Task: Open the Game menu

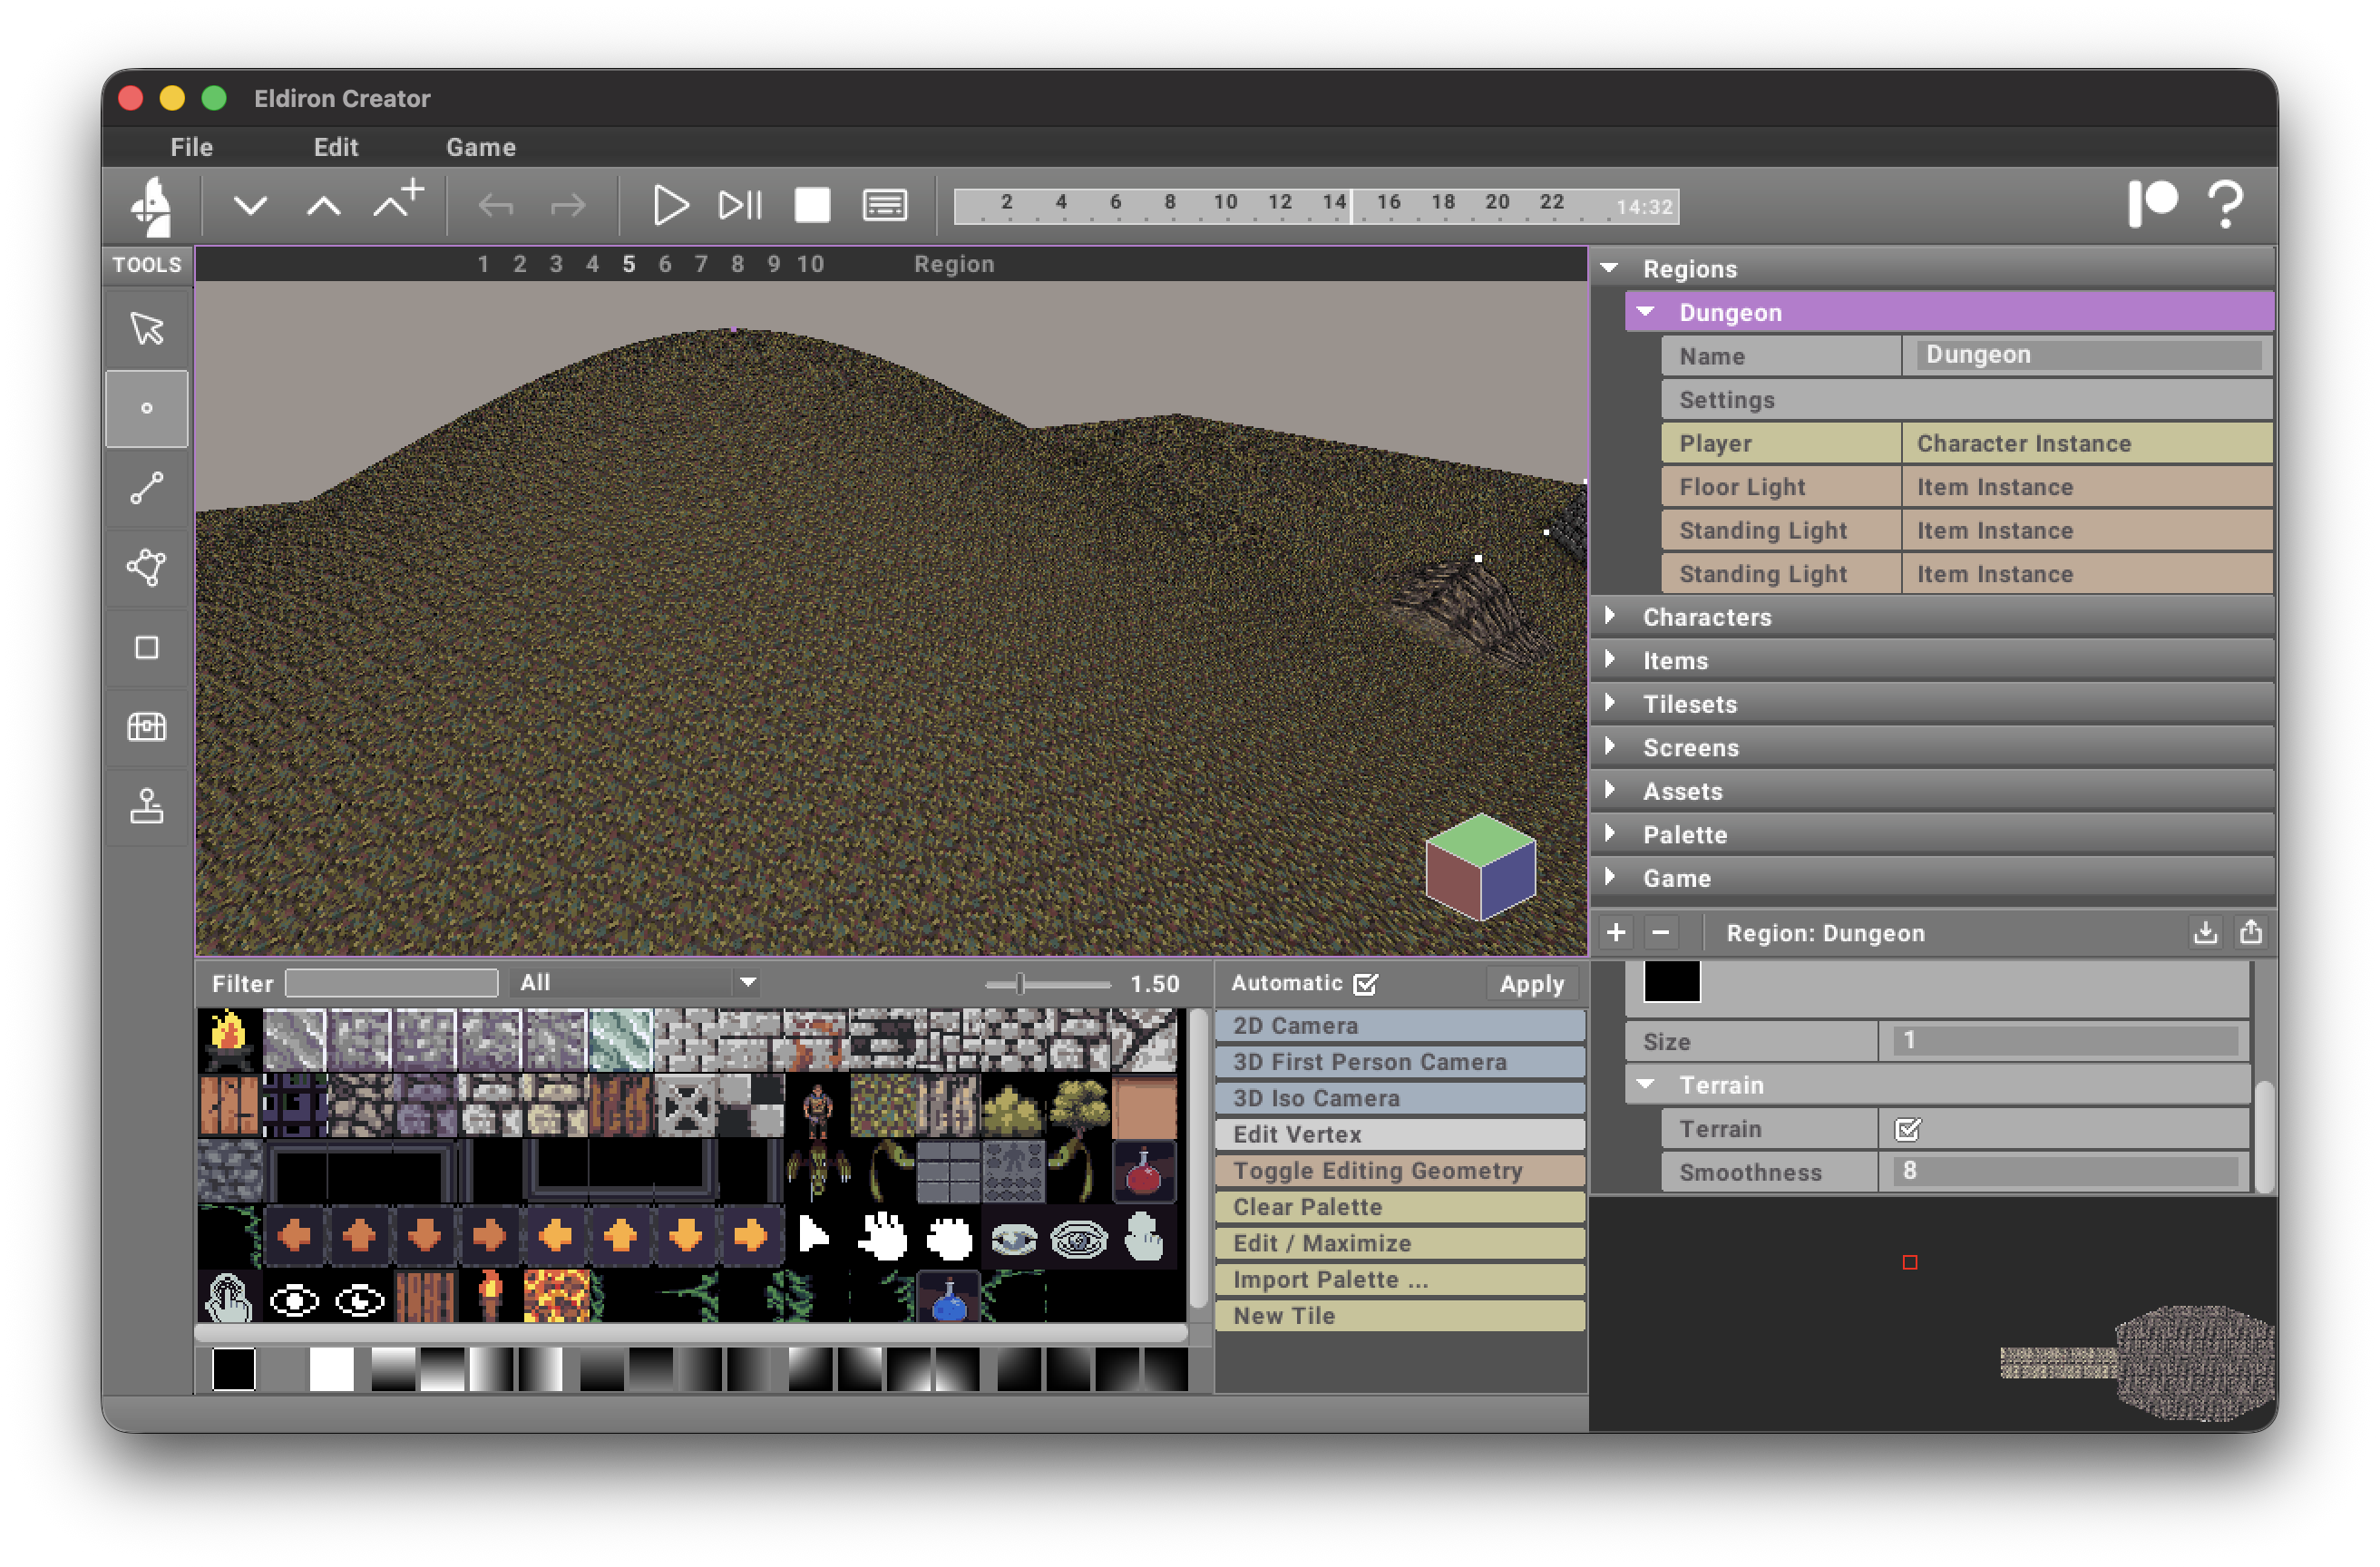Action: coord(481,147)
